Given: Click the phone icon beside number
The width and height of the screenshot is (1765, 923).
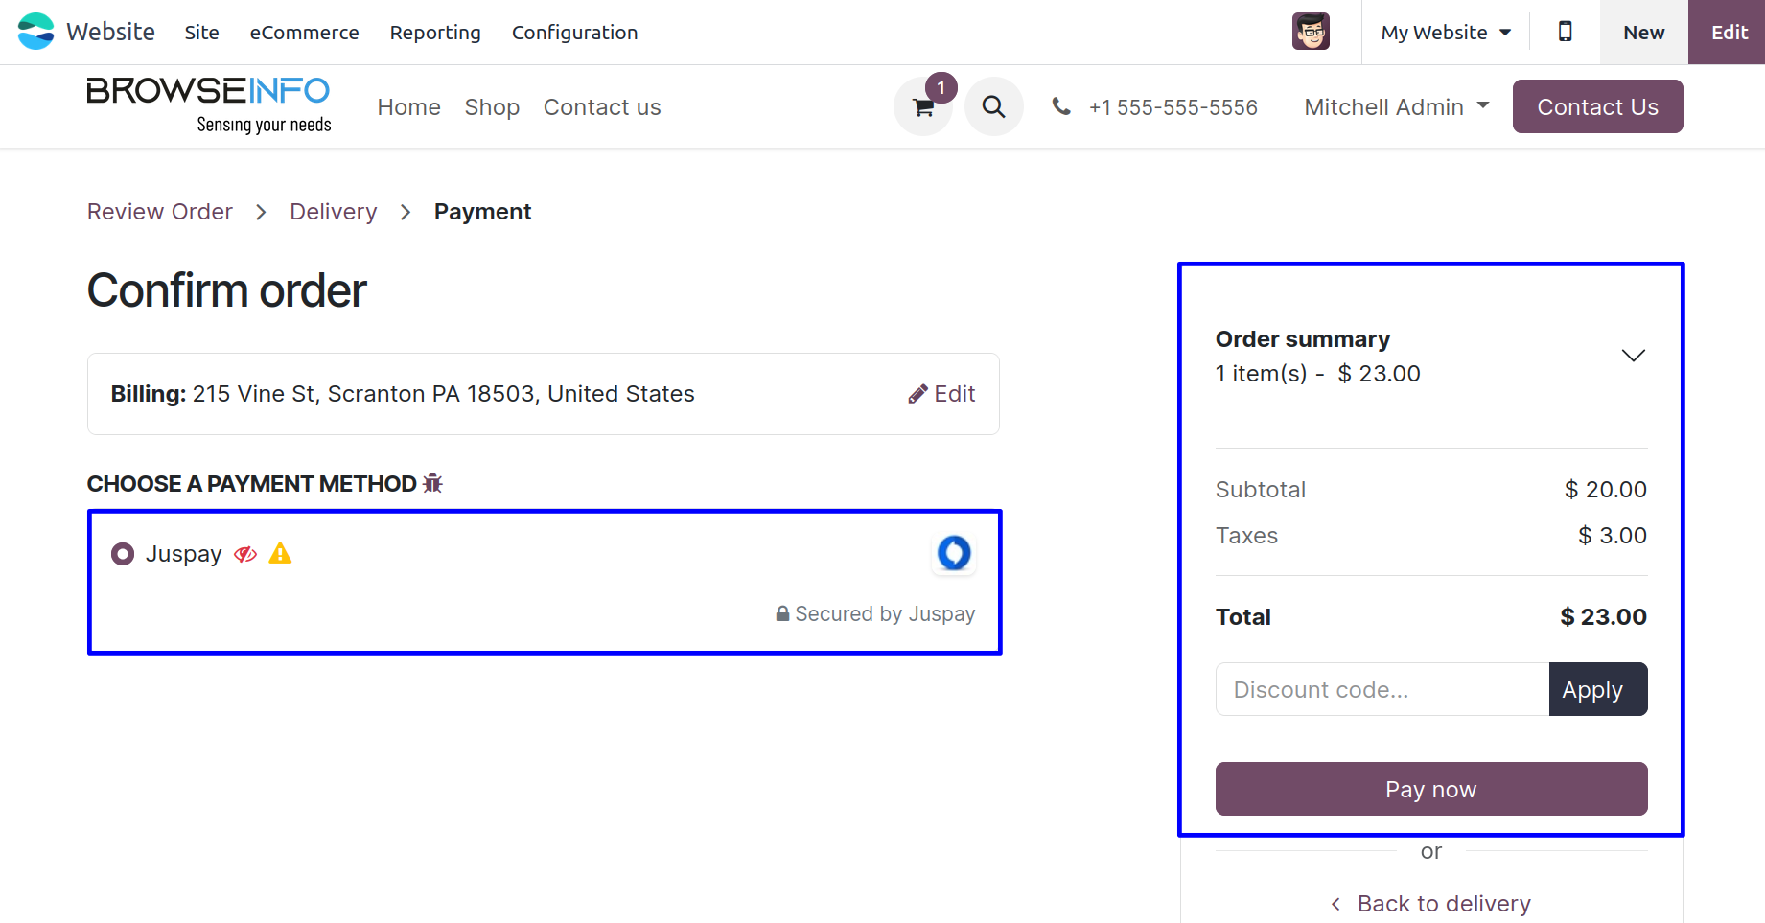Looking at the screenshot, I should click(1061, 106).
